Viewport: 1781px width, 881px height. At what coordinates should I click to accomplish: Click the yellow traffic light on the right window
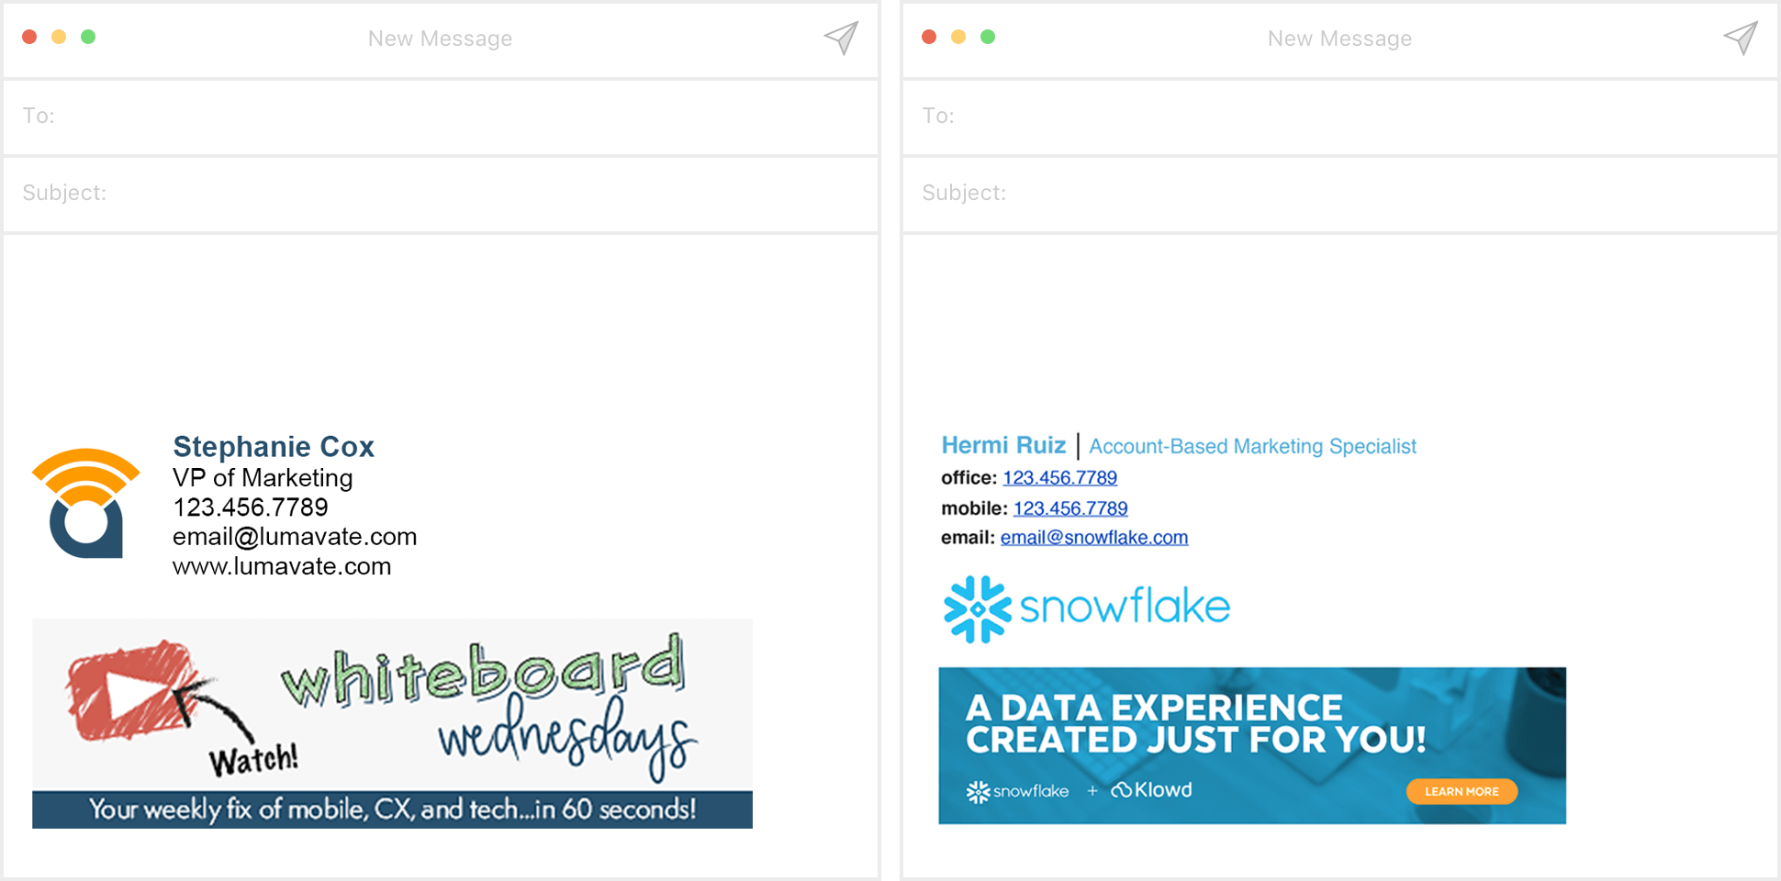958,37
